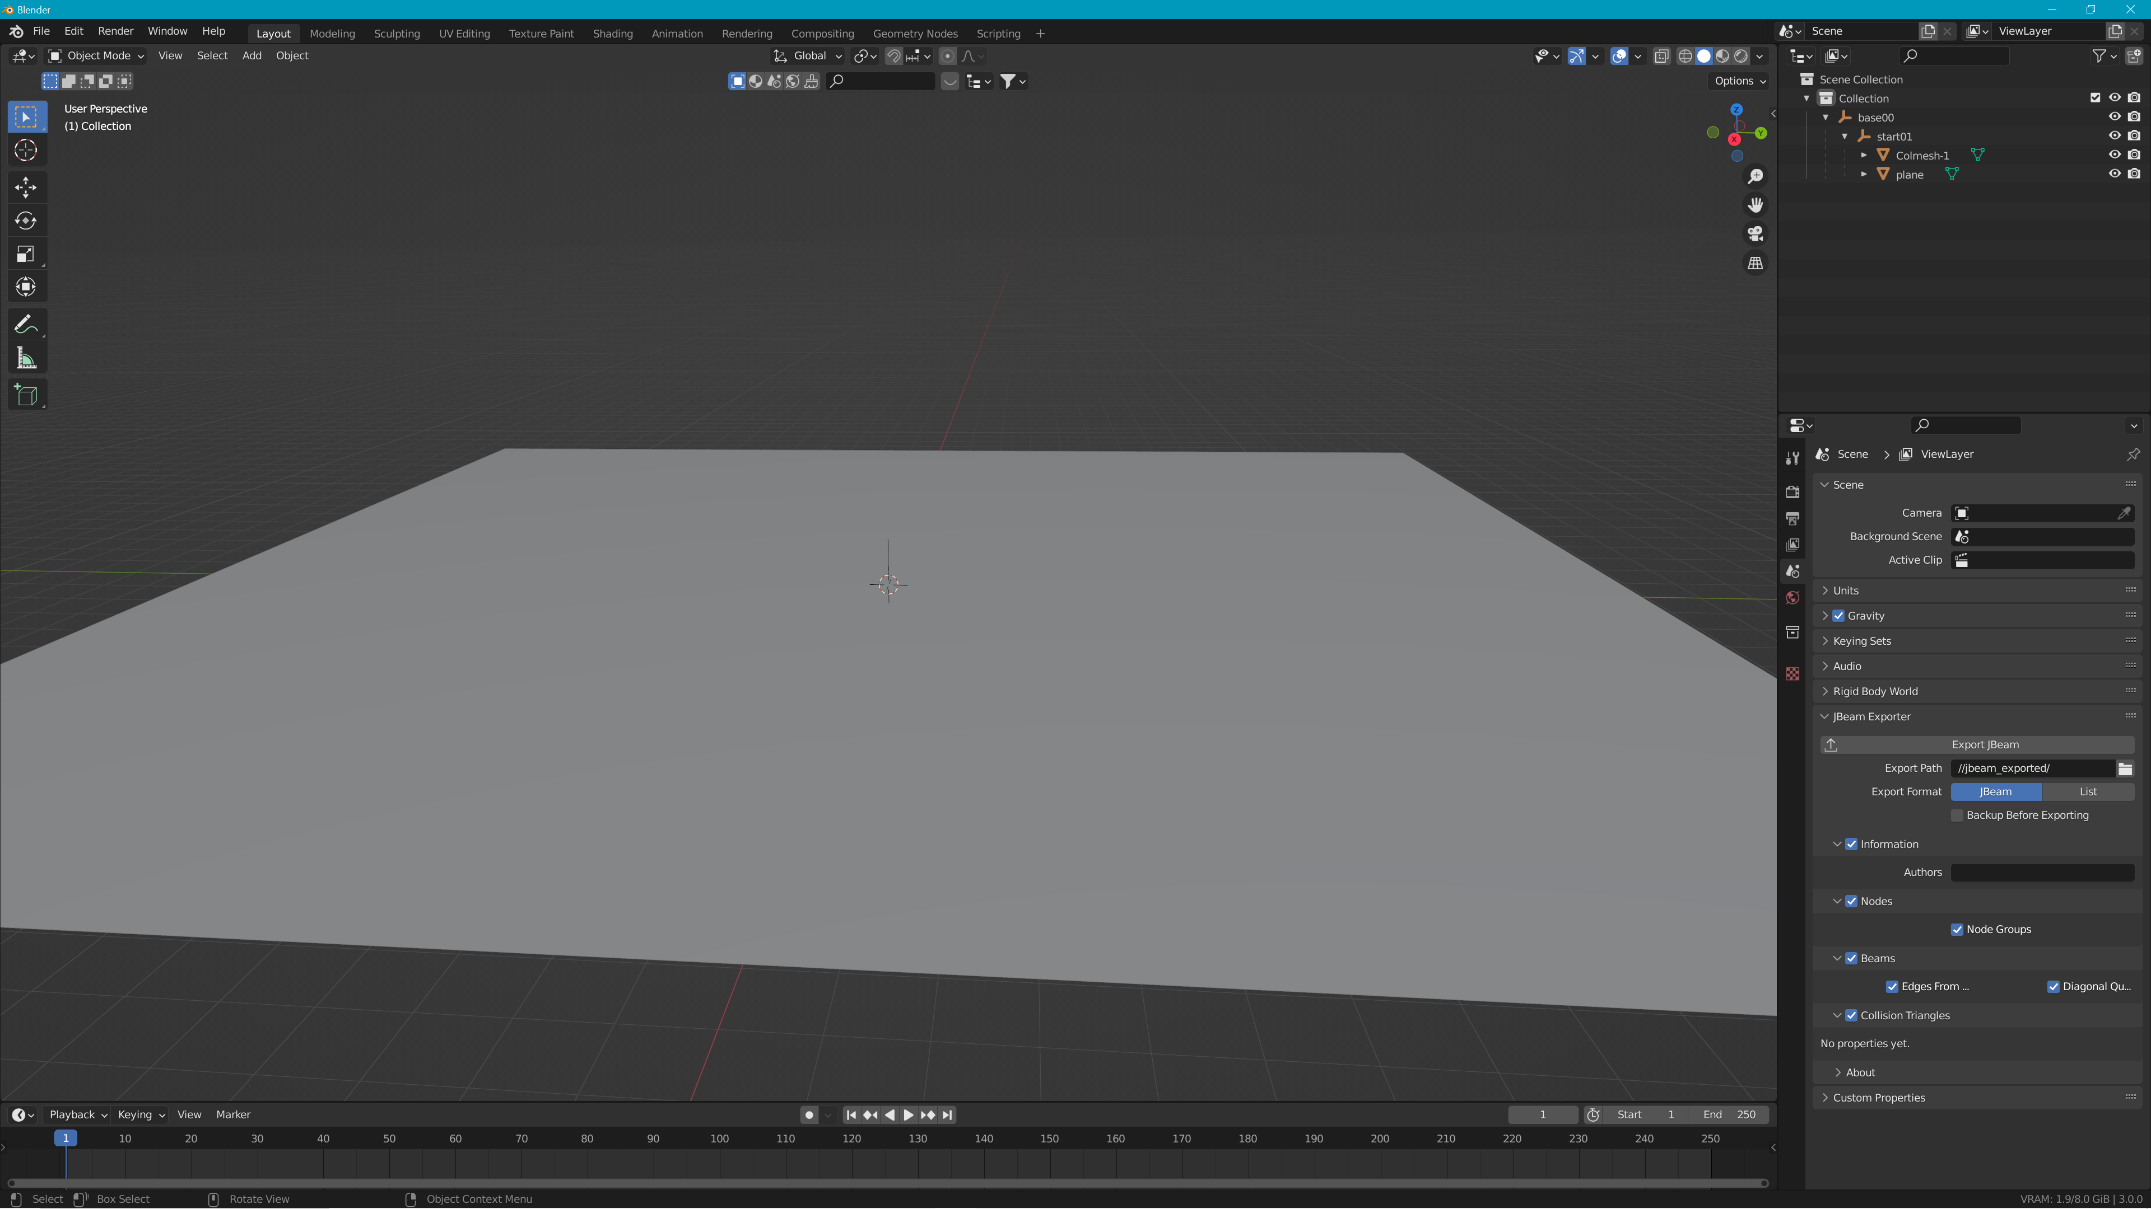Switch to wireframe viewport shading
Screen dimensions: 2151x1209
pos(1685,56)
